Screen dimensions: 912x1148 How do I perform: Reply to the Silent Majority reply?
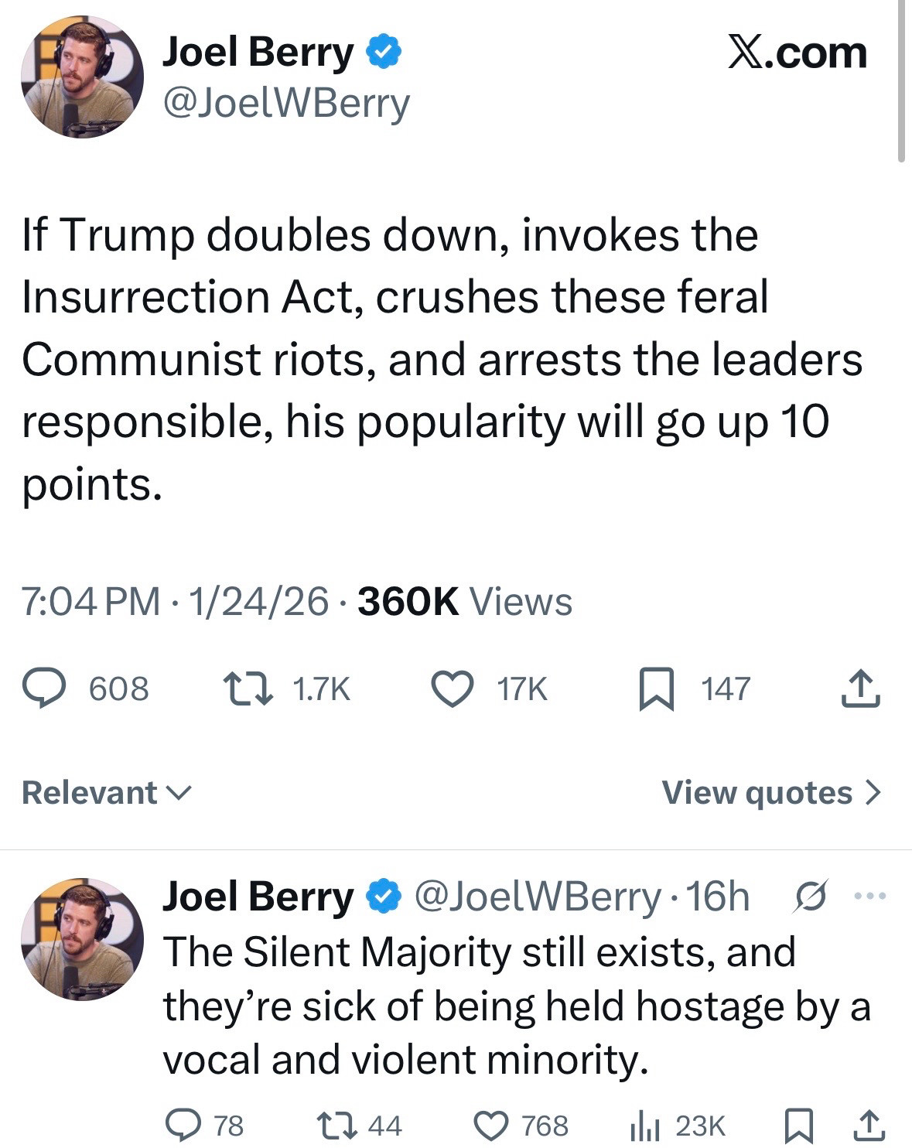point(184,1125)
